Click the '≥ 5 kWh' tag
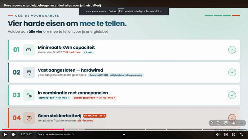This screenshot has height=139, width=248. pos(88,52)
